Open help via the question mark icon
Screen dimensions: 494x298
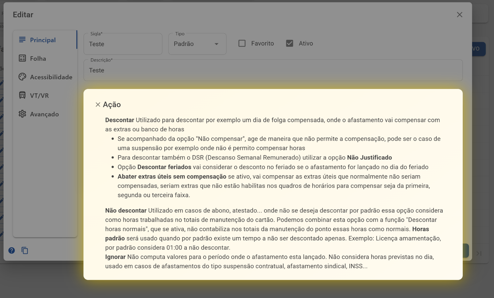pos(12,250)
